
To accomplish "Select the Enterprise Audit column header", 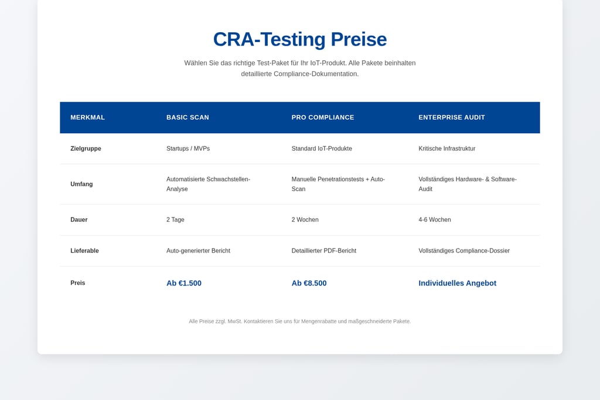I will (x=452, y=118).
